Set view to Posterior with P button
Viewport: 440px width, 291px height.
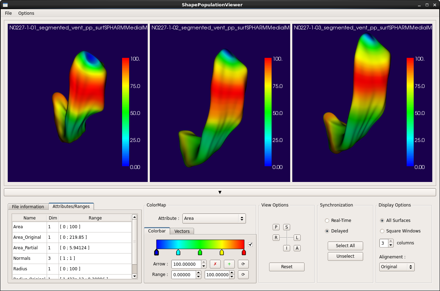[276, 227]
